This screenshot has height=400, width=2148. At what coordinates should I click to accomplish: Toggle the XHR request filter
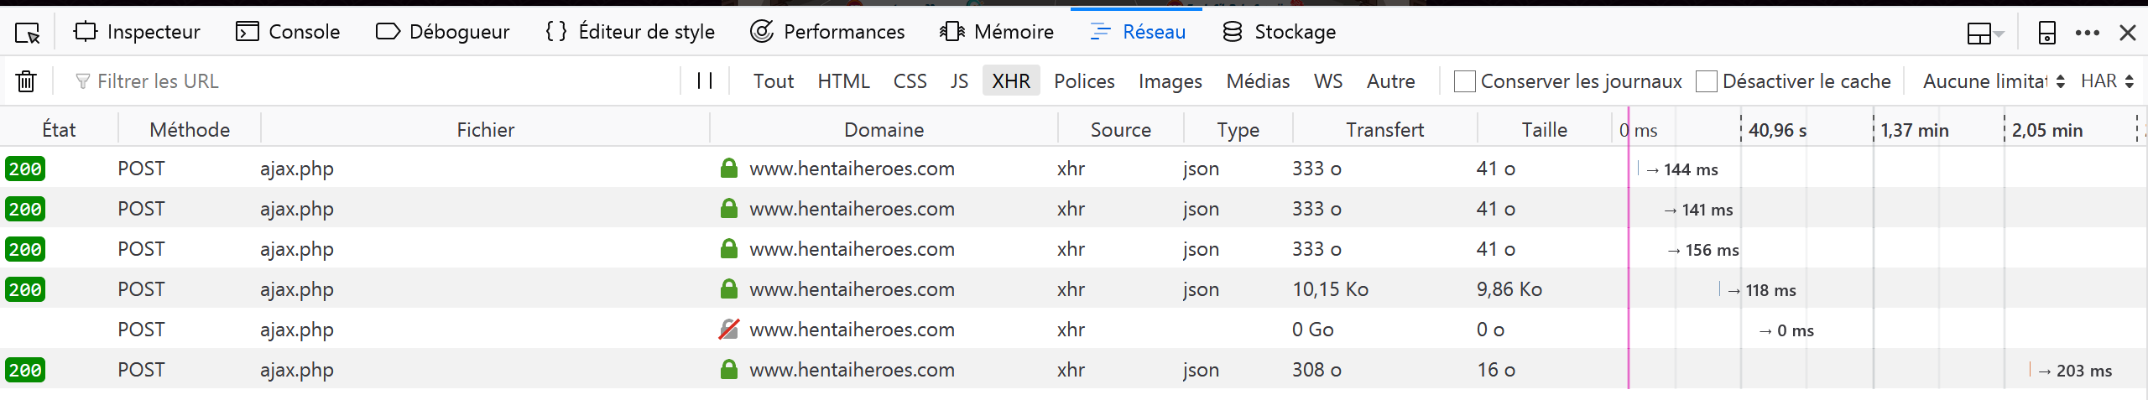pos(1010,81)
